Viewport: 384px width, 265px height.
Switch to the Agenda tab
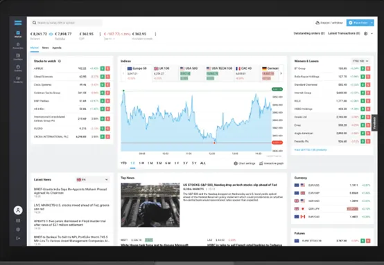pyautogui.click(x=57, y=48)
